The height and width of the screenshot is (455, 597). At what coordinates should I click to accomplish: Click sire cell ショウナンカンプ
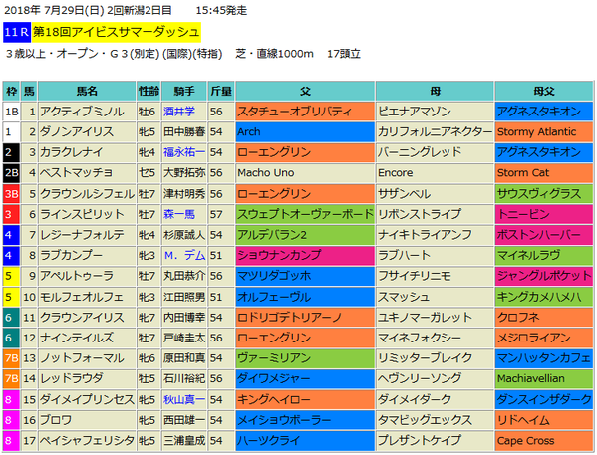pyautogui.click(x=305, y=256)
